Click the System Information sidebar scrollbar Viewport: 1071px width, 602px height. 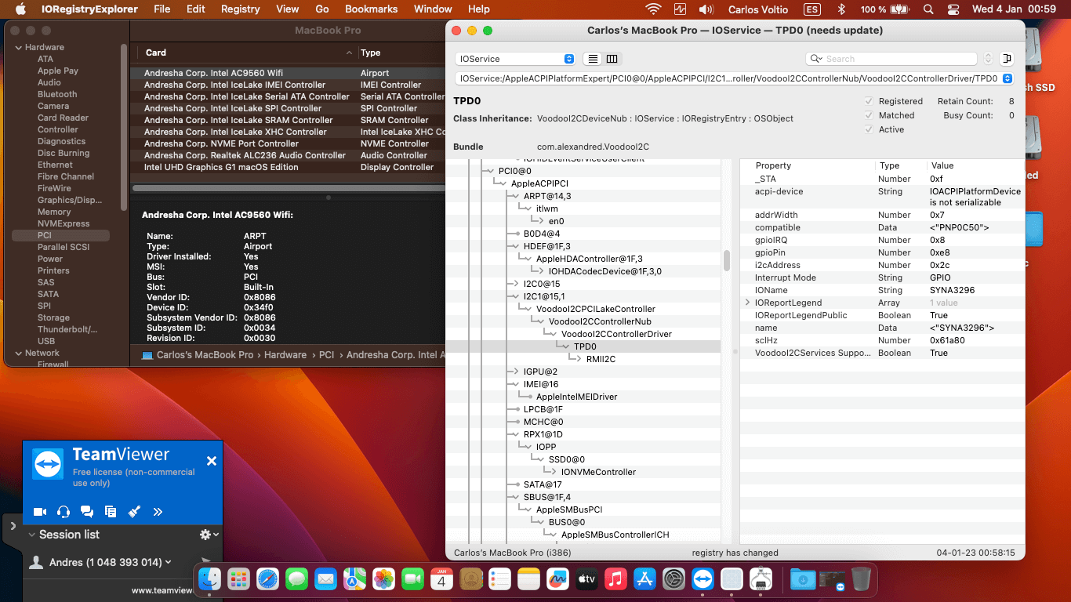123,125
